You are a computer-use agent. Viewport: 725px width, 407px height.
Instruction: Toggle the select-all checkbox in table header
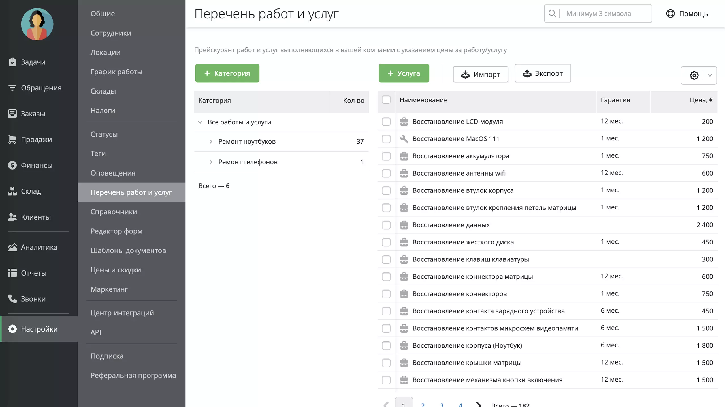[x=386, y=100]
